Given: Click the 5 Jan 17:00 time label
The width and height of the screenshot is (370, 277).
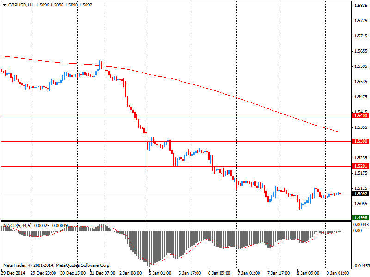Looking at the screenshot, I should (190, 273).
